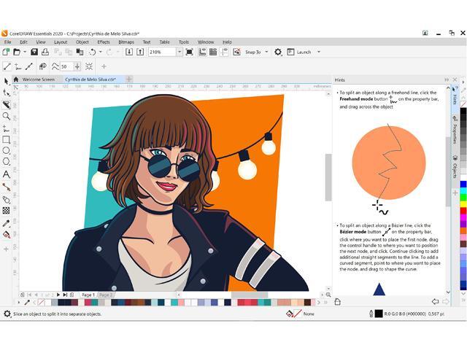The image size is (467, 350).
Task: Open the File menu
Action: tap(7, 42)
